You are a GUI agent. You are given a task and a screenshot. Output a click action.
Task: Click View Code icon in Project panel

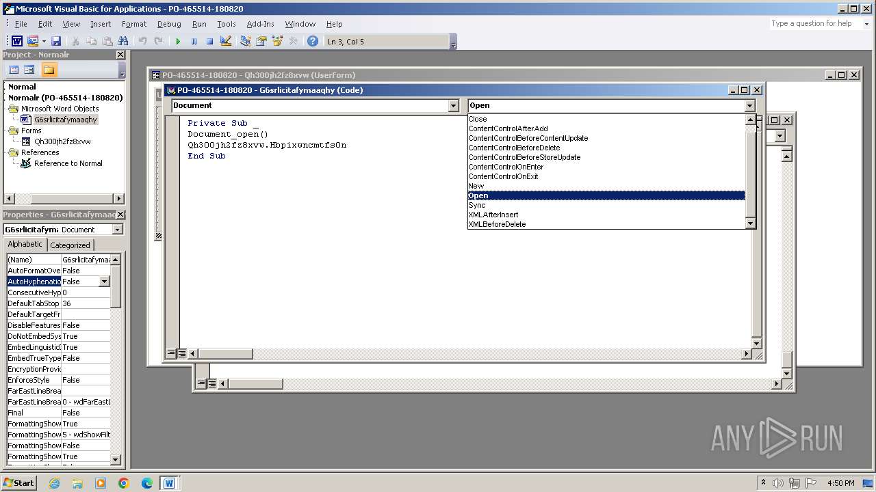(13, 70)
